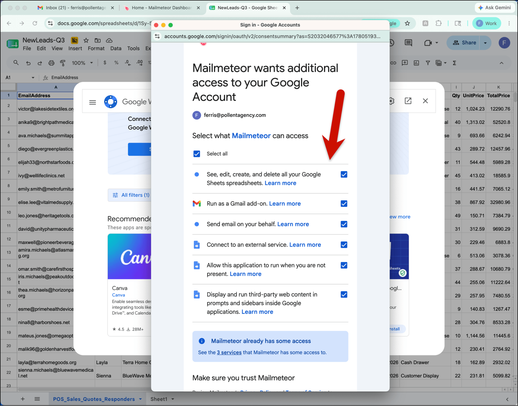518x406 pixels.
Task: Open the Chrome extensions puzzle icon
Action: coord(438,23)
